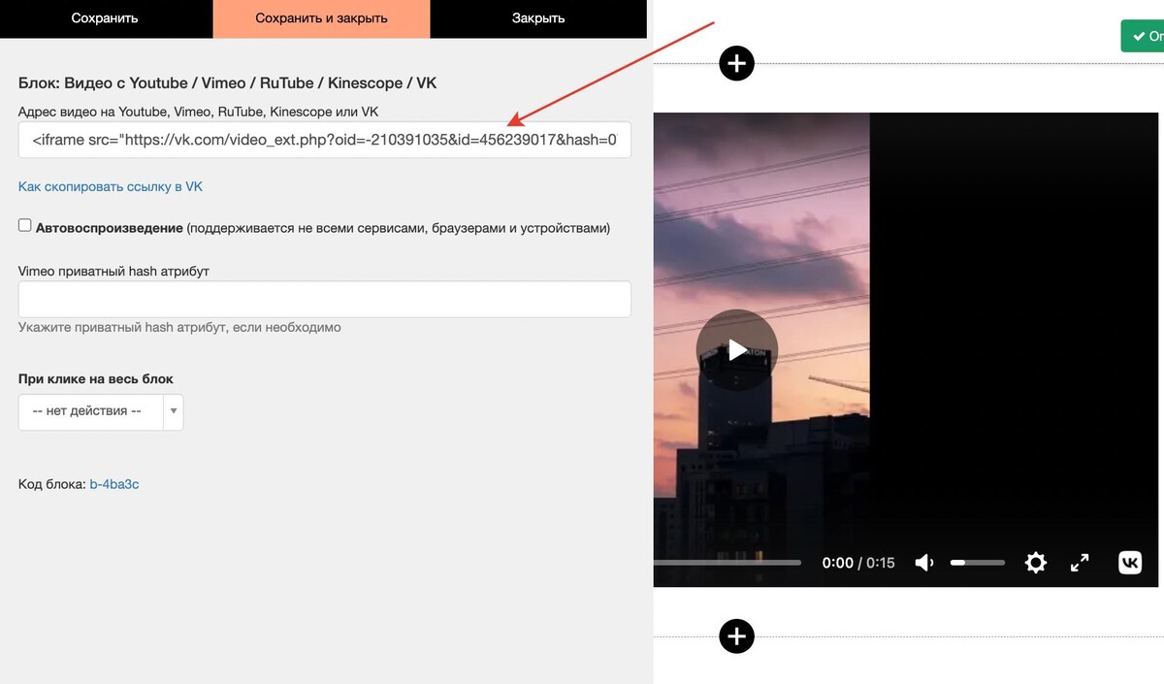Open block code link b-4ba3c

(x=114, y=483)
